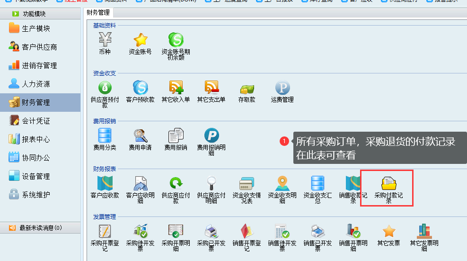The image size is (467, 261).
Task: Open 采购开票登记 icon
Action: pos(105,232)
